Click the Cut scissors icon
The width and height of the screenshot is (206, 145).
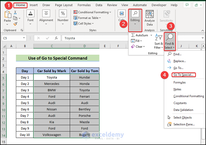pos(15,12)
